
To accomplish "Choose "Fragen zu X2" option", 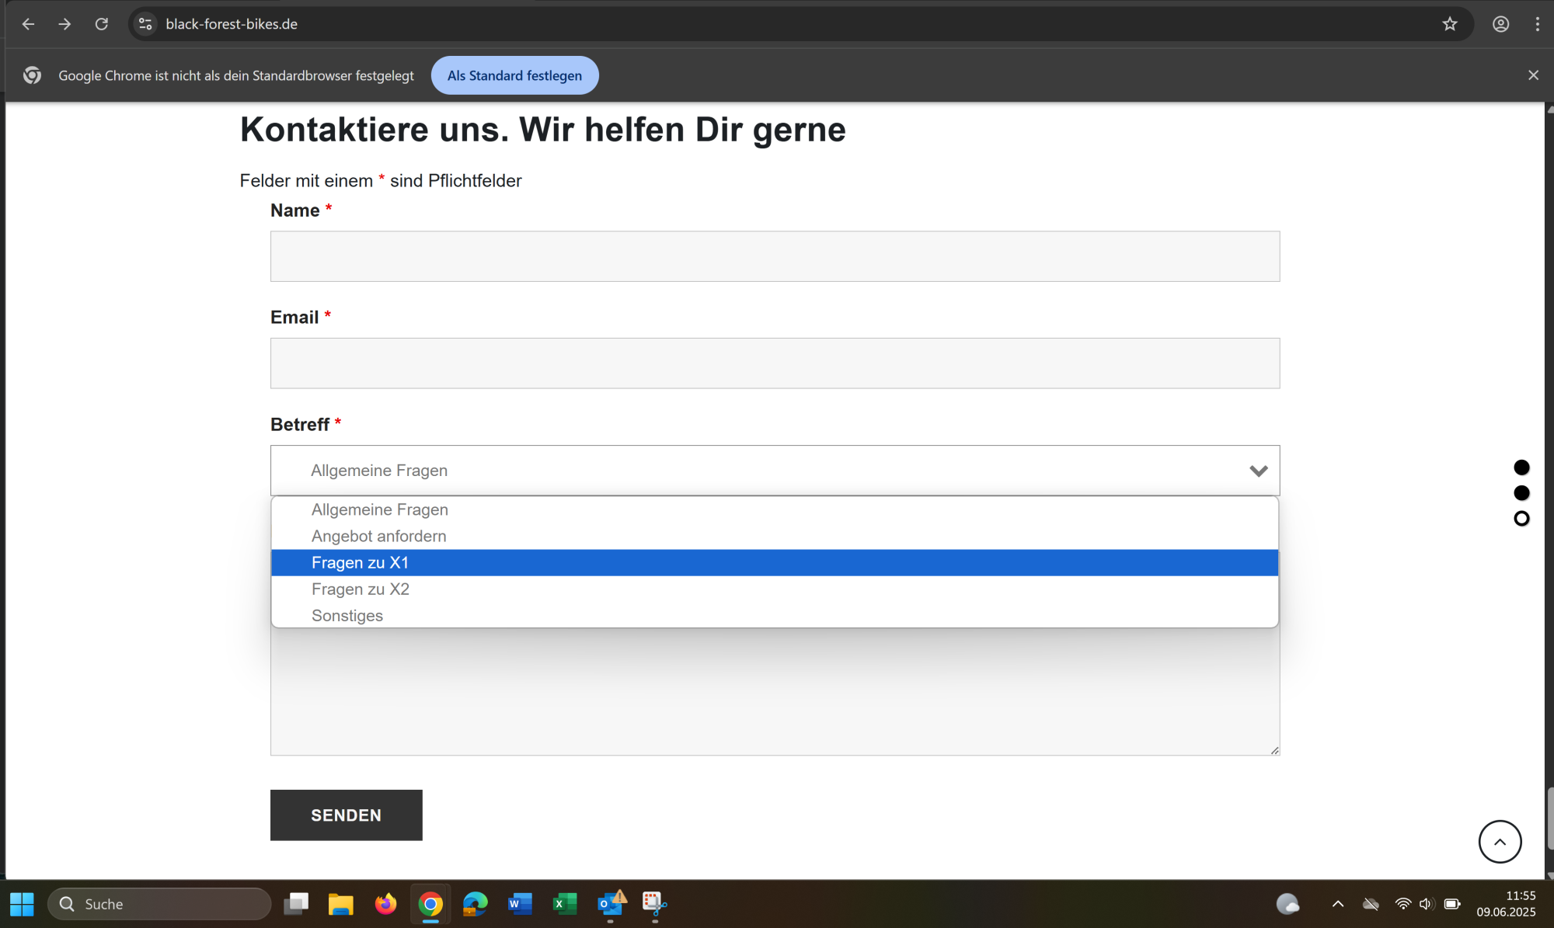I will tap(361, 589).
